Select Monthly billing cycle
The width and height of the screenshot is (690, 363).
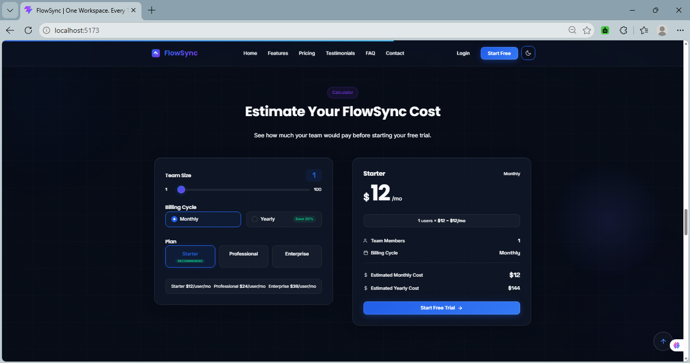[203, 219]
